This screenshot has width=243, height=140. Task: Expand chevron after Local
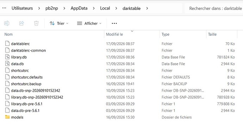click(116, 8)
